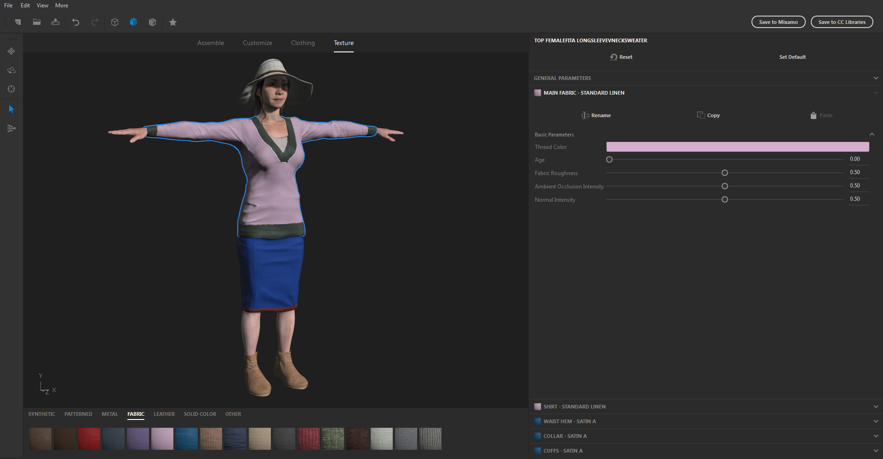This screenshot has height=459, width=883.
Task: Open a file via the folder icon
Action: coord(37,22)
